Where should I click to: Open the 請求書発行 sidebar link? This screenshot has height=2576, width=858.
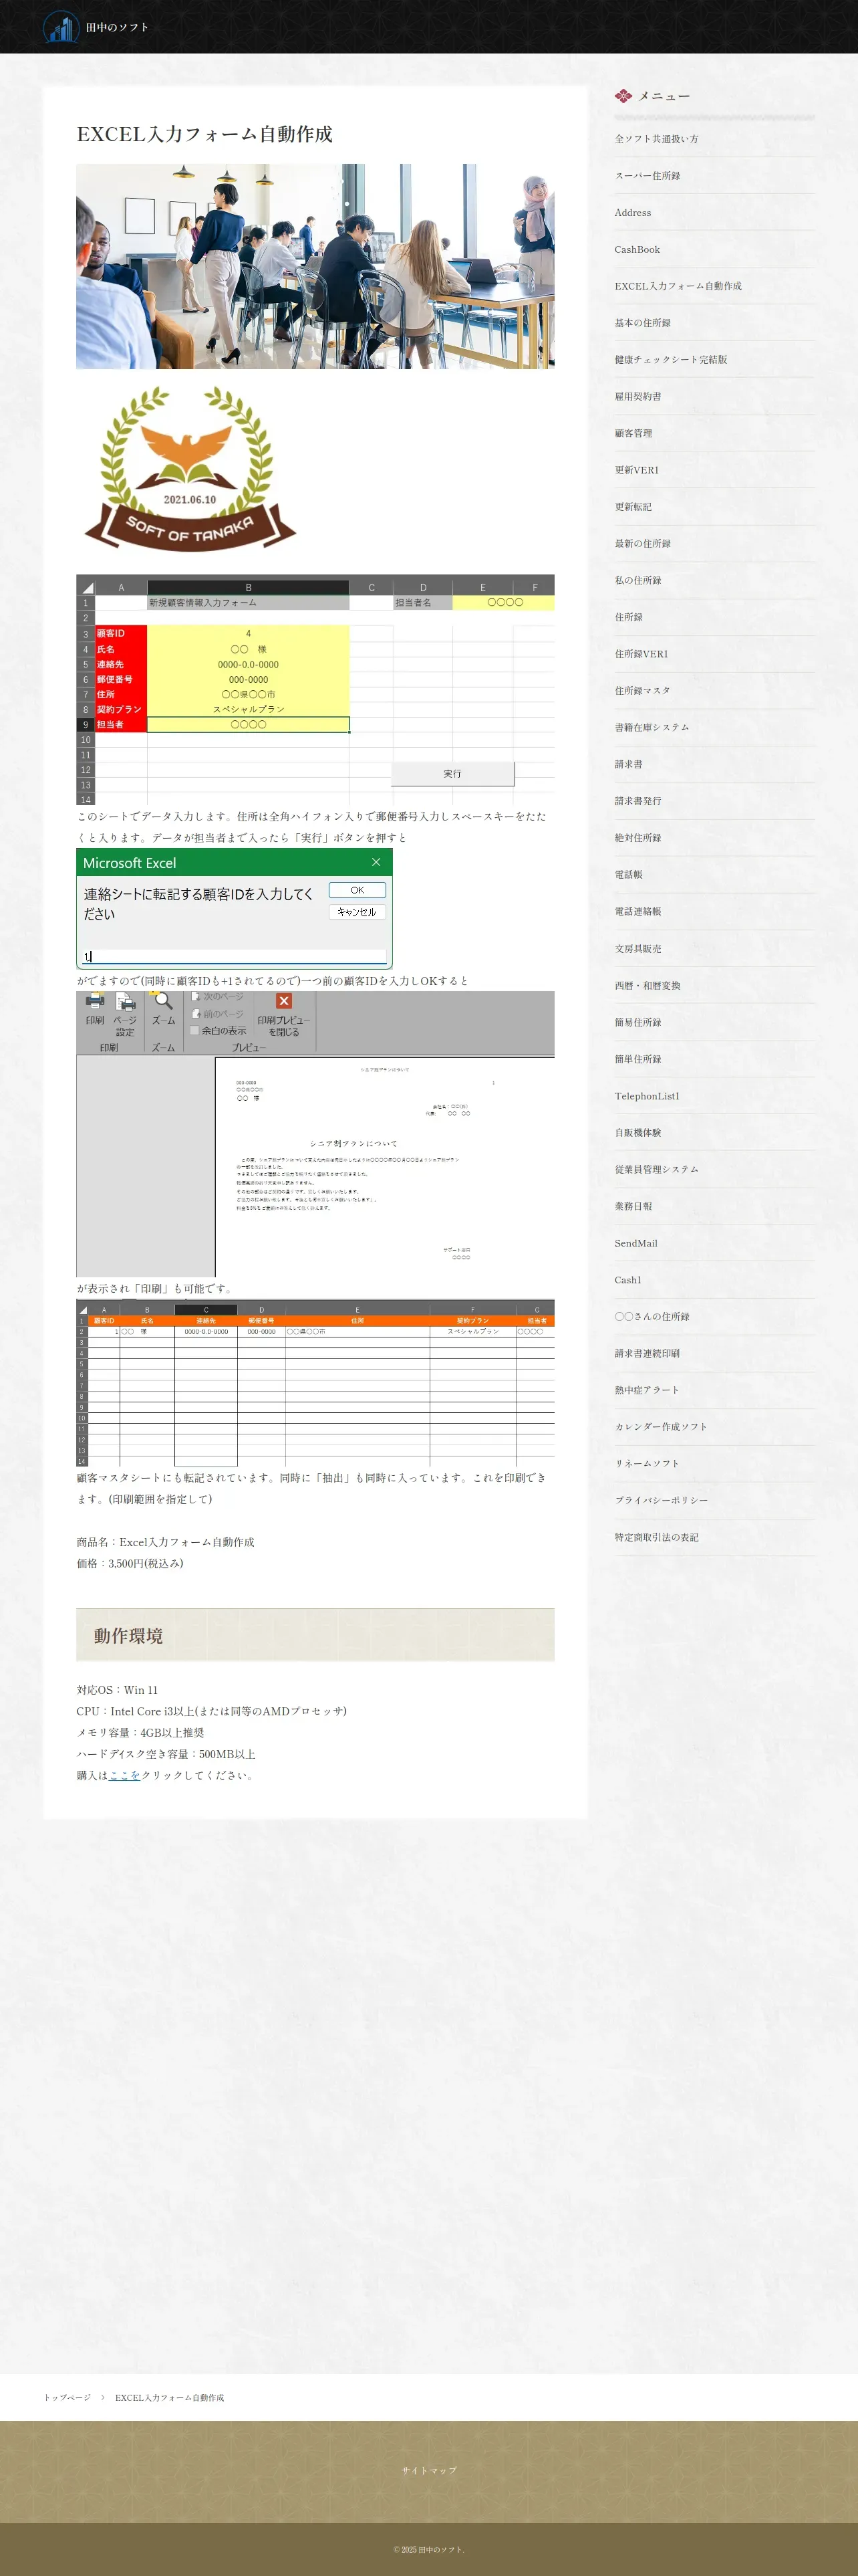click(x=637, y=801)
